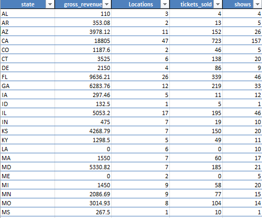262x218 pixels.
Task: Click Locations value 47 in CA row
Action: coord(165,41)
